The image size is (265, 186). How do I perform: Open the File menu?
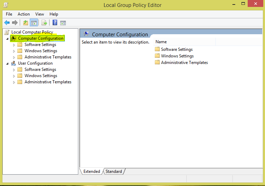(9, 14)
